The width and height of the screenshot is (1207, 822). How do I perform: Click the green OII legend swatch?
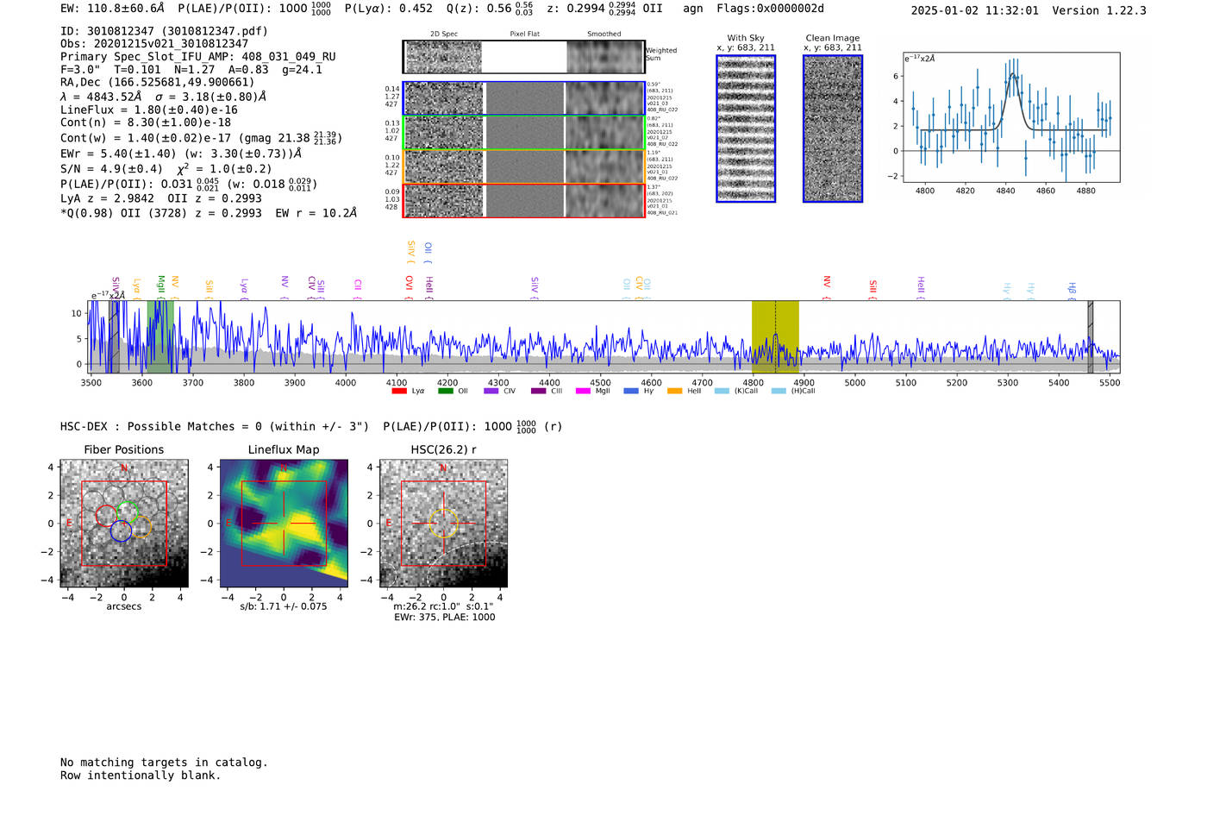click(445, 391)
